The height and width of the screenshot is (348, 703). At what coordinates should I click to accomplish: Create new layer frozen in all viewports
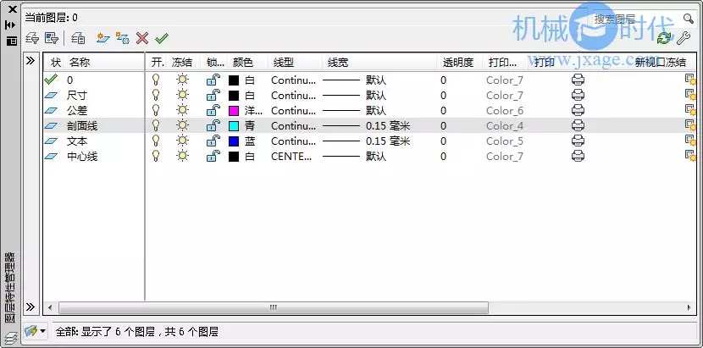click(x=123, y=39)
